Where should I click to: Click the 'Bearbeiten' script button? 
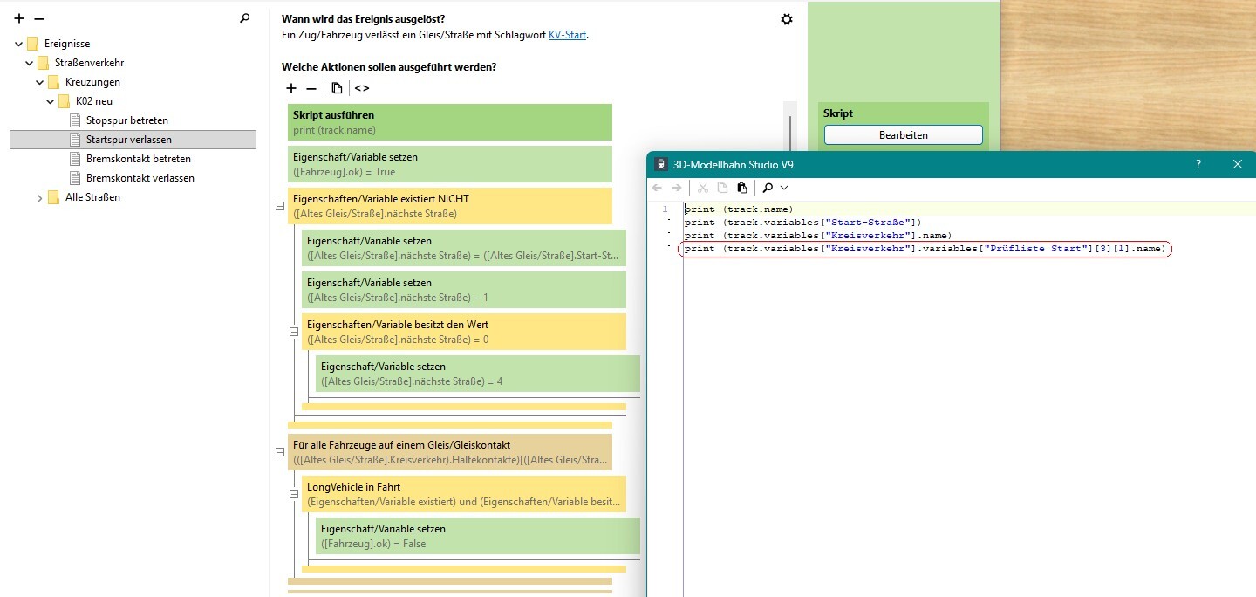[903, 135]
